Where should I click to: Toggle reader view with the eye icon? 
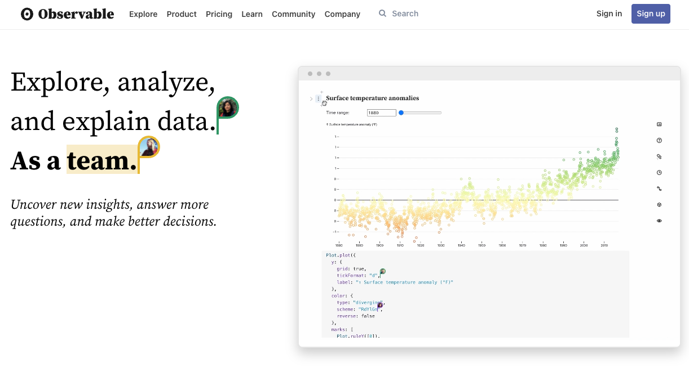tap(659, 221)
